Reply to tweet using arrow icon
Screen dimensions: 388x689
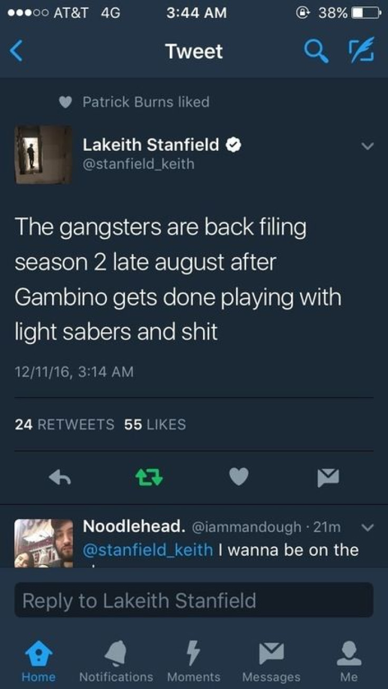click(60, 477)
